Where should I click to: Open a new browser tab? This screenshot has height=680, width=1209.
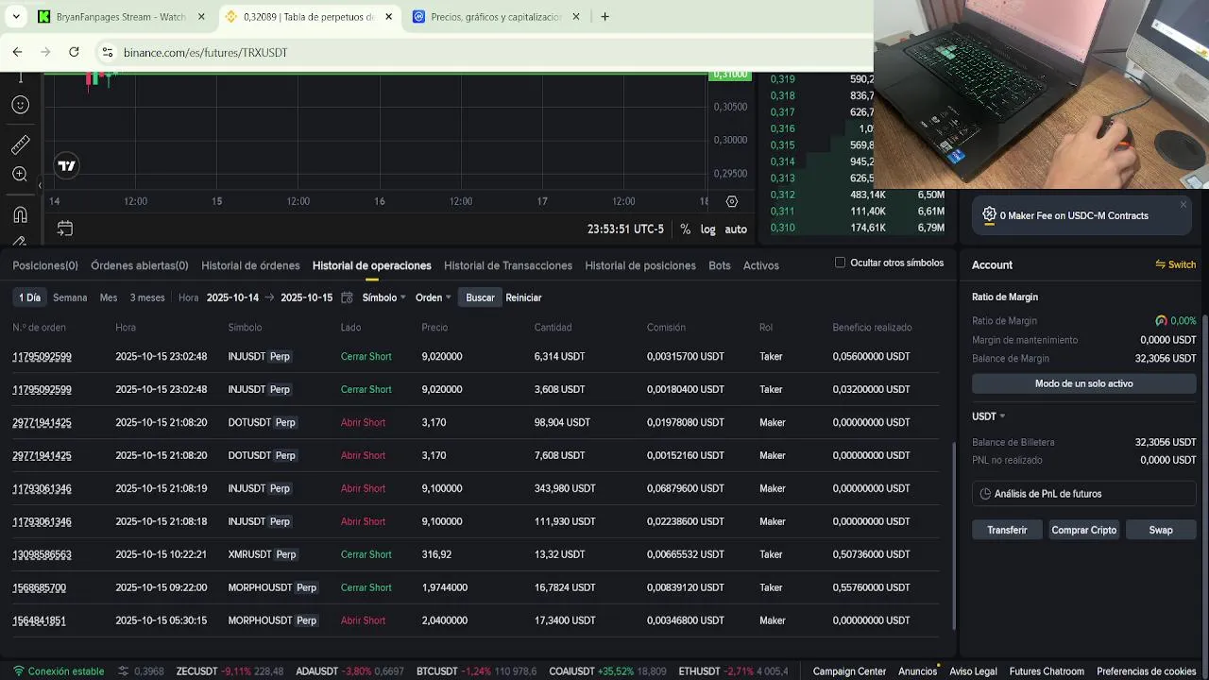click(x=604, y=17)
